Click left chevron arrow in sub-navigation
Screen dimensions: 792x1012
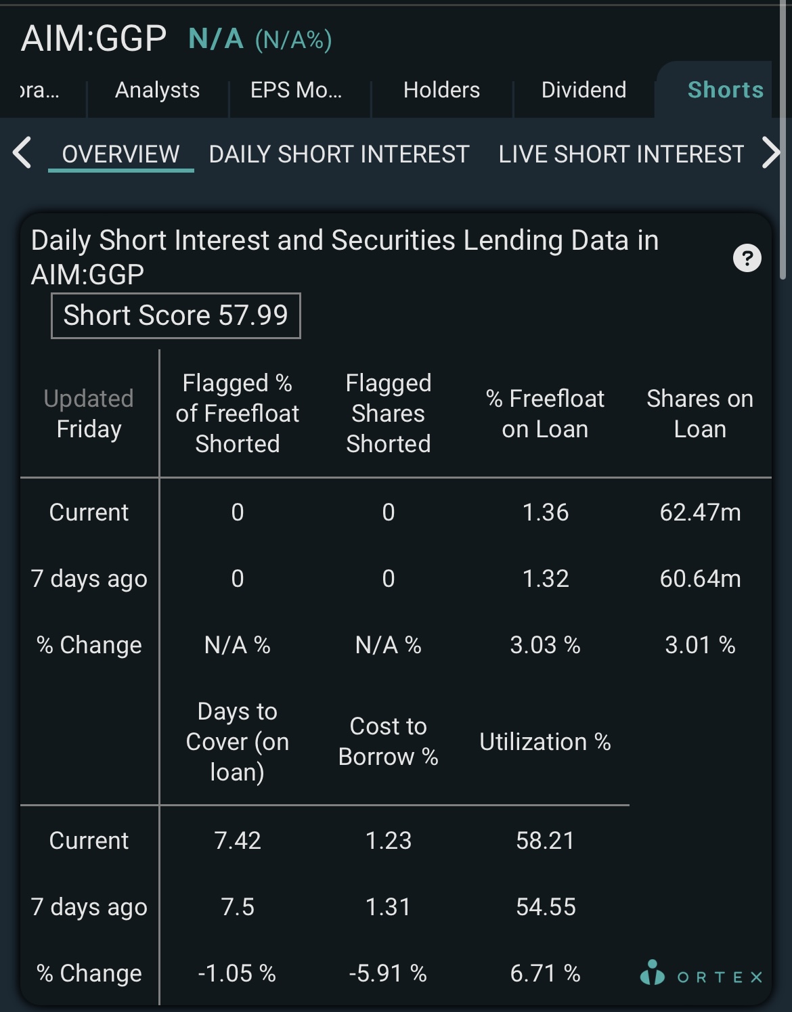pyautogui.click(x=22, y=152)
